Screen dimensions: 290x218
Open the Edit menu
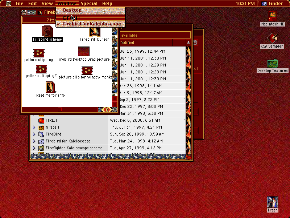pos(33,4)
